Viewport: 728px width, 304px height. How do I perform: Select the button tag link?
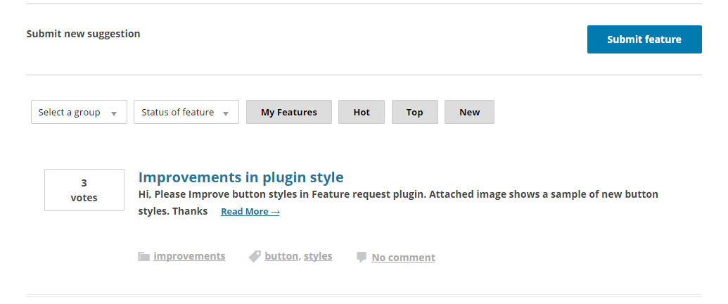pos(281,257)
